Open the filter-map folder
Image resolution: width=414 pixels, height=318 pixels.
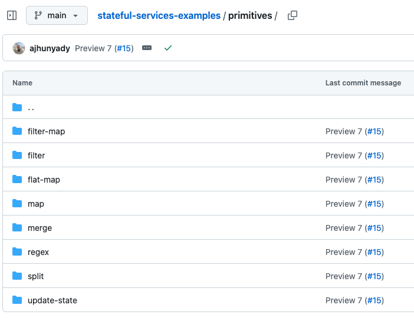(x=47, y=131)
